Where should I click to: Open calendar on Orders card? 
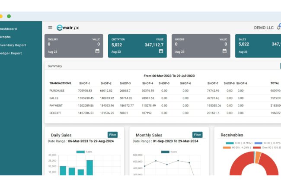point(224,51)
